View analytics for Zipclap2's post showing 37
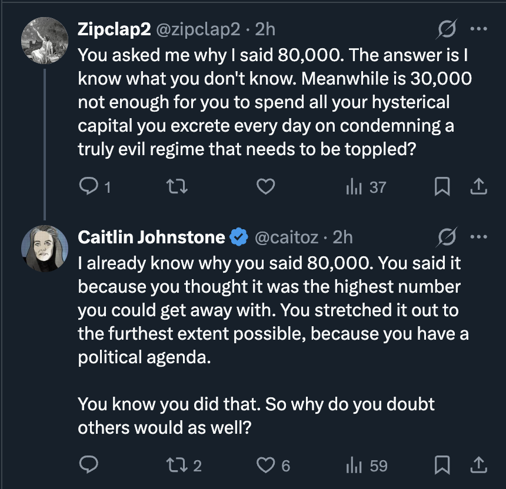506x489 pixels. click(x=366, y=187)
